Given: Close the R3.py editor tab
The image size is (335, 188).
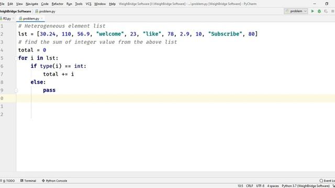Looking at the screenshot, I should 14,19.
